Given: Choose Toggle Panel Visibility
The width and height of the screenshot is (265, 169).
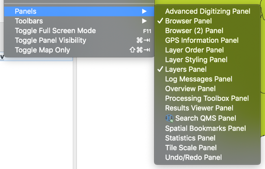Looking at the screenshot, I should point(79,40).
